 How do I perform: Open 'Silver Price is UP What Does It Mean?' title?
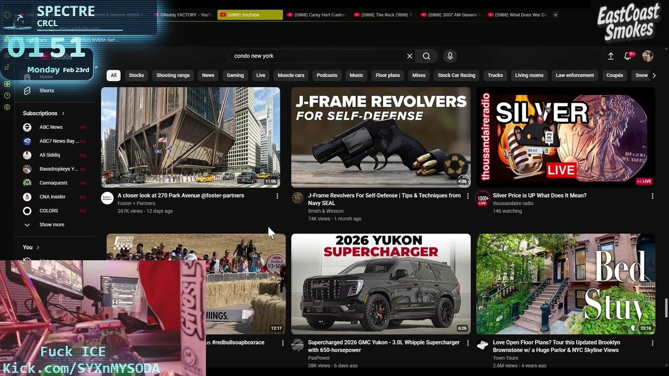539,195
